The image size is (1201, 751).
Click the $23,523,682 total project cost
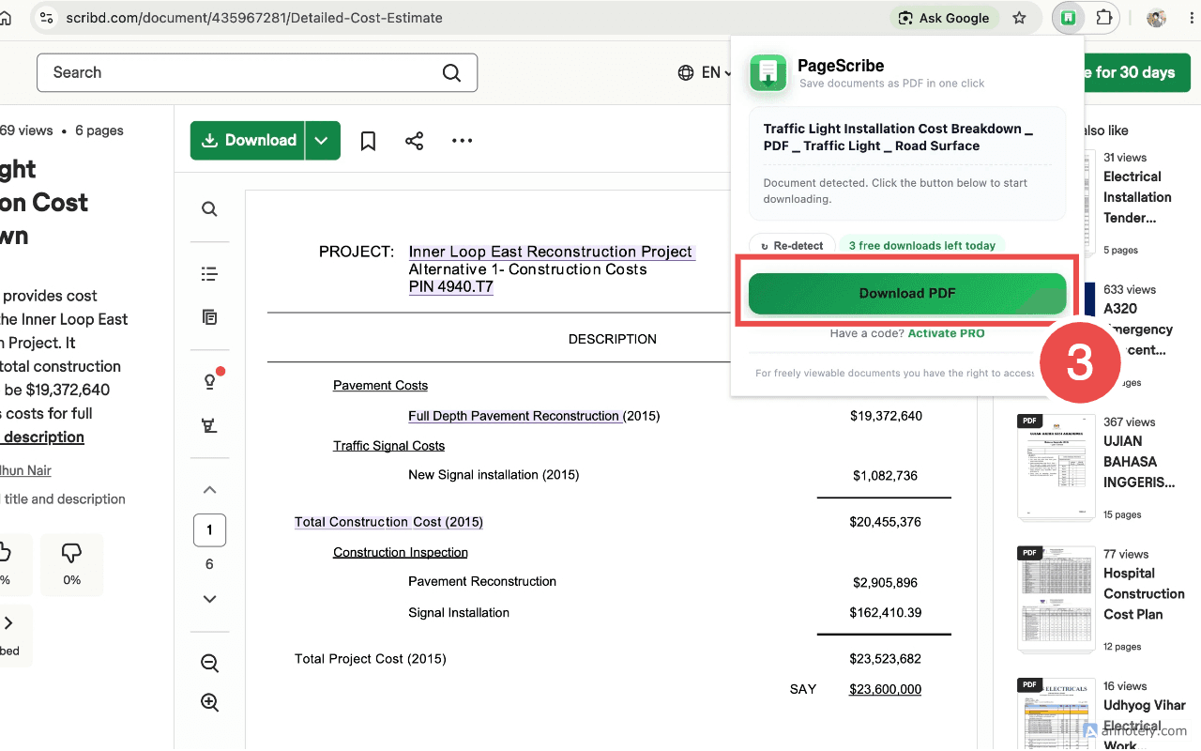(885, 659)
